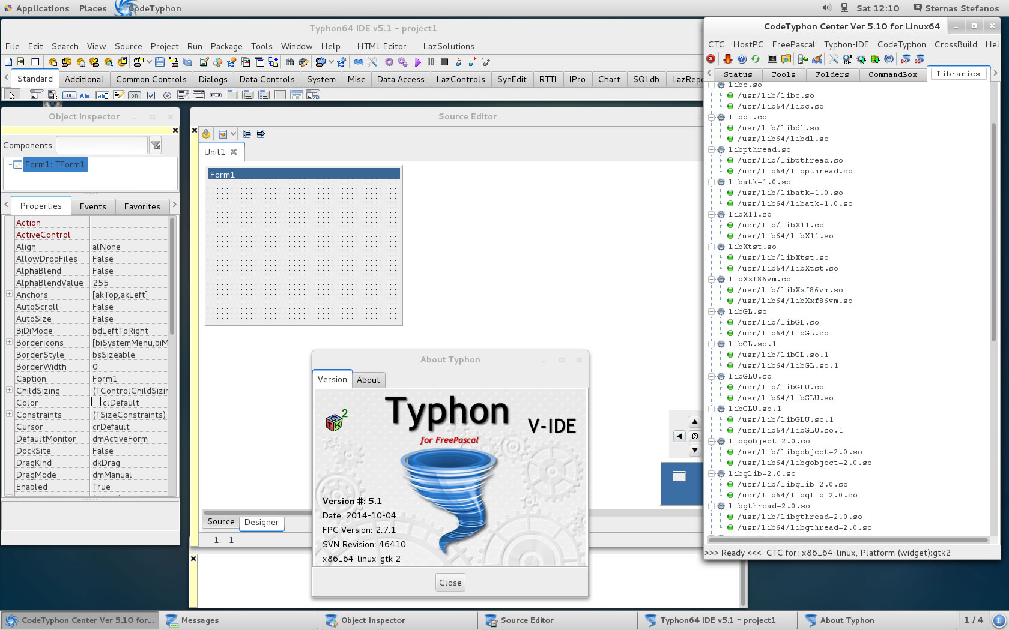The width and height of the screenshot is (1009, 630).
Task: Click the Save icon in IDE toolbar
Action: pos(160,62)
